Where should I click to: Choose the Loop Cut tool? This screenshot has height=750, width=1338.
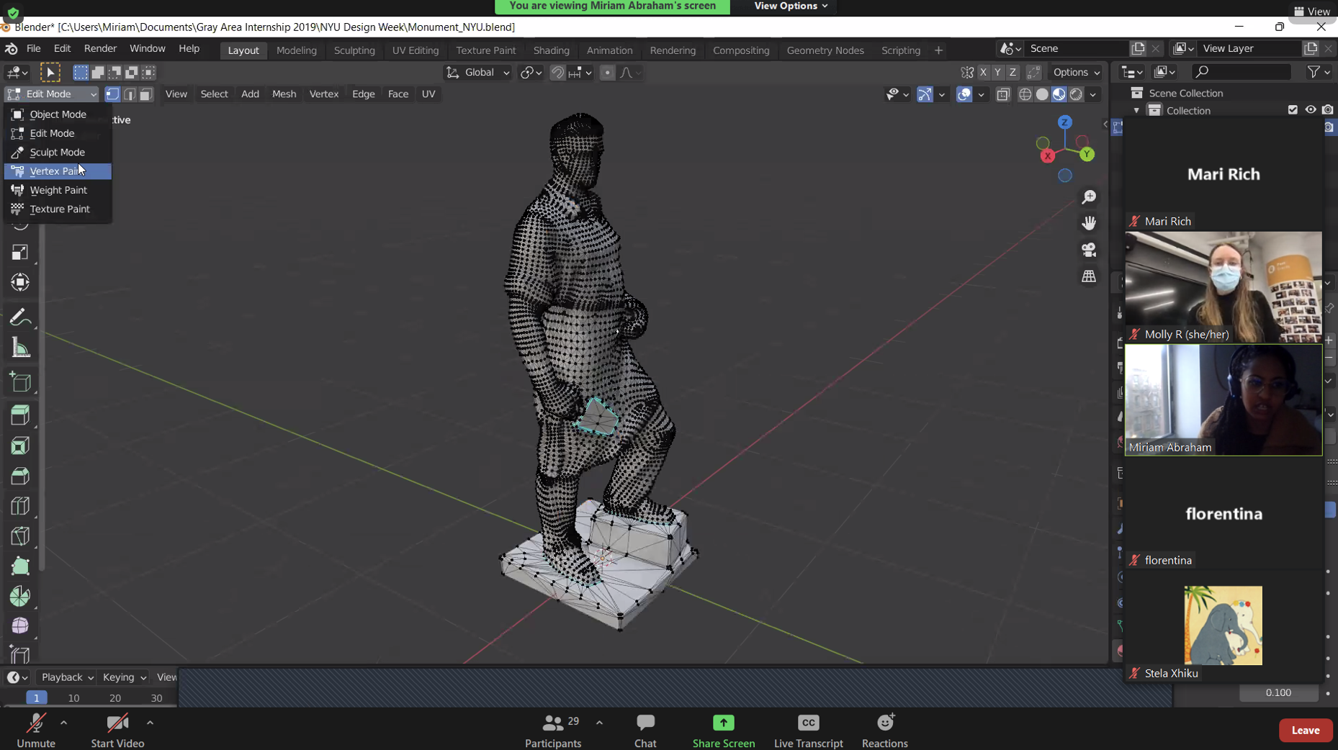coord(20,506)
